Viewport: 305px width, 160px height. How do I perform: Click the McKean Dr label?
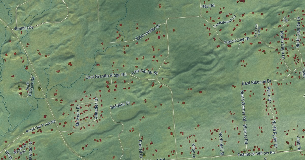tap(78, 116)
